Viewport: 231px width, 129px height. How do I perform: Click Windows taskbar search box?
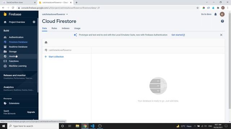tap(33, 126)
